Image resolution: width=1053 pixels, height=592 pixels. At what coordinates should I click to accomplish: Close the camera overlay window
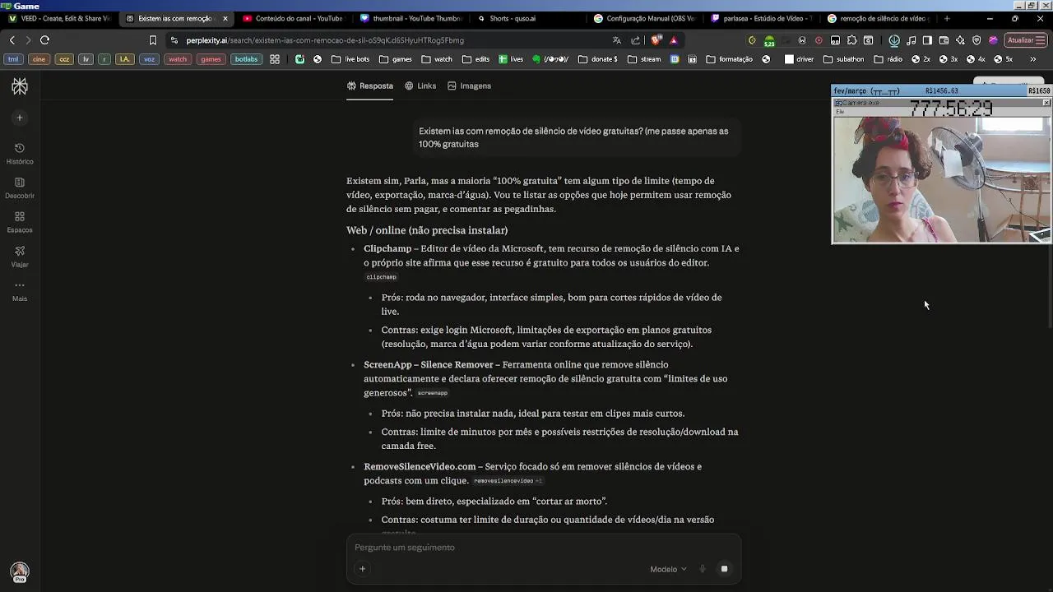1046,103
